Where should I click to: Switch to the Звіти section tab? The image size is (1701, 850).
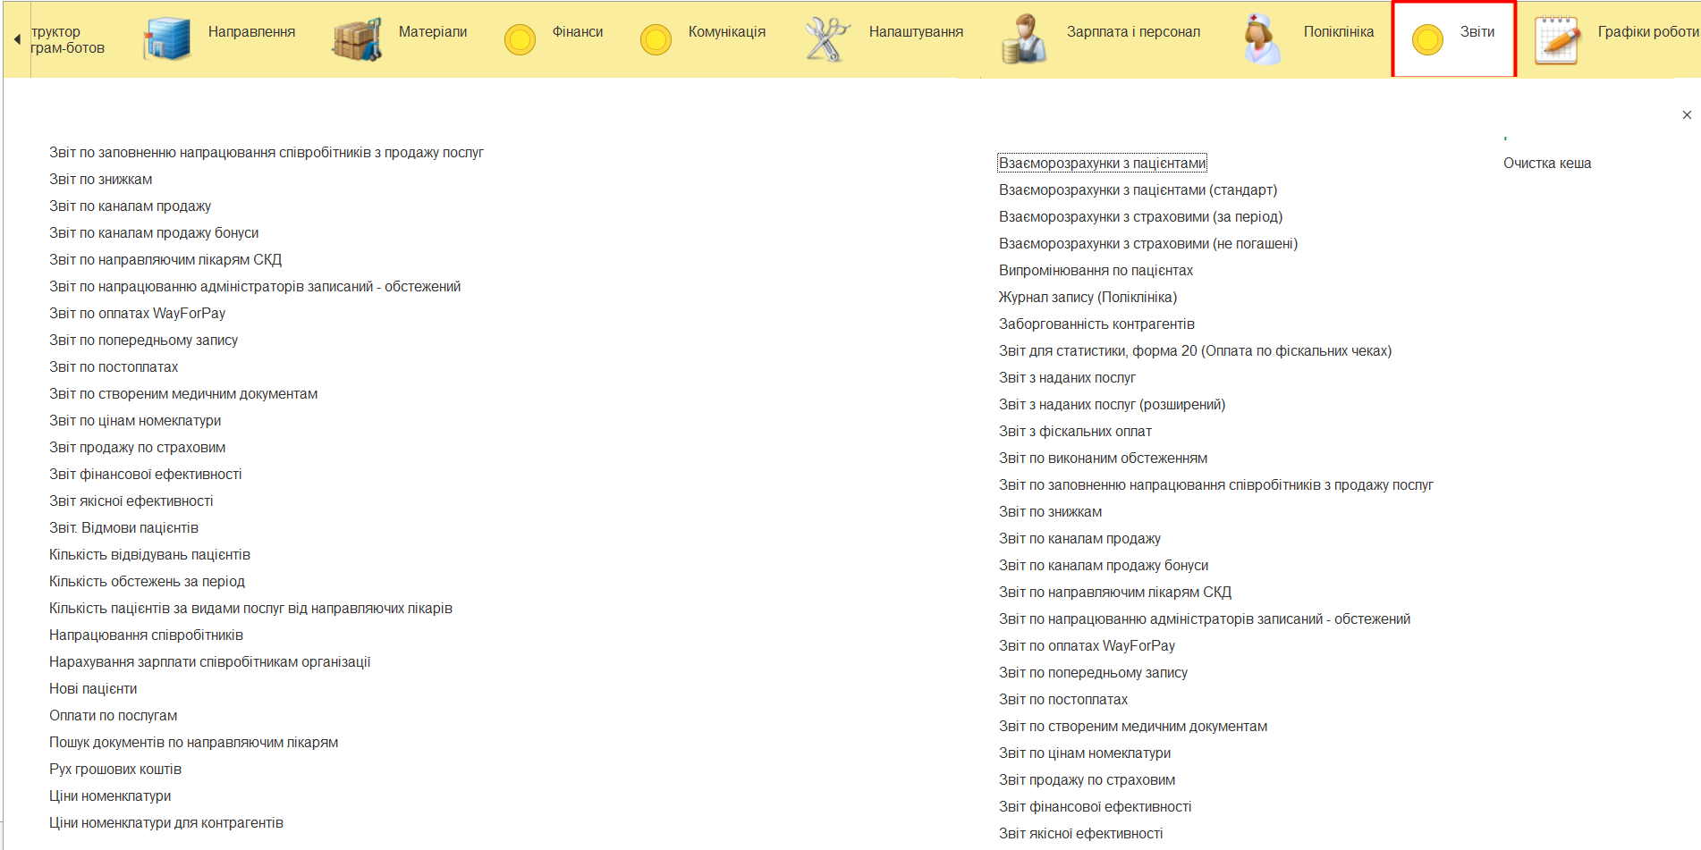coord(1477,32)
